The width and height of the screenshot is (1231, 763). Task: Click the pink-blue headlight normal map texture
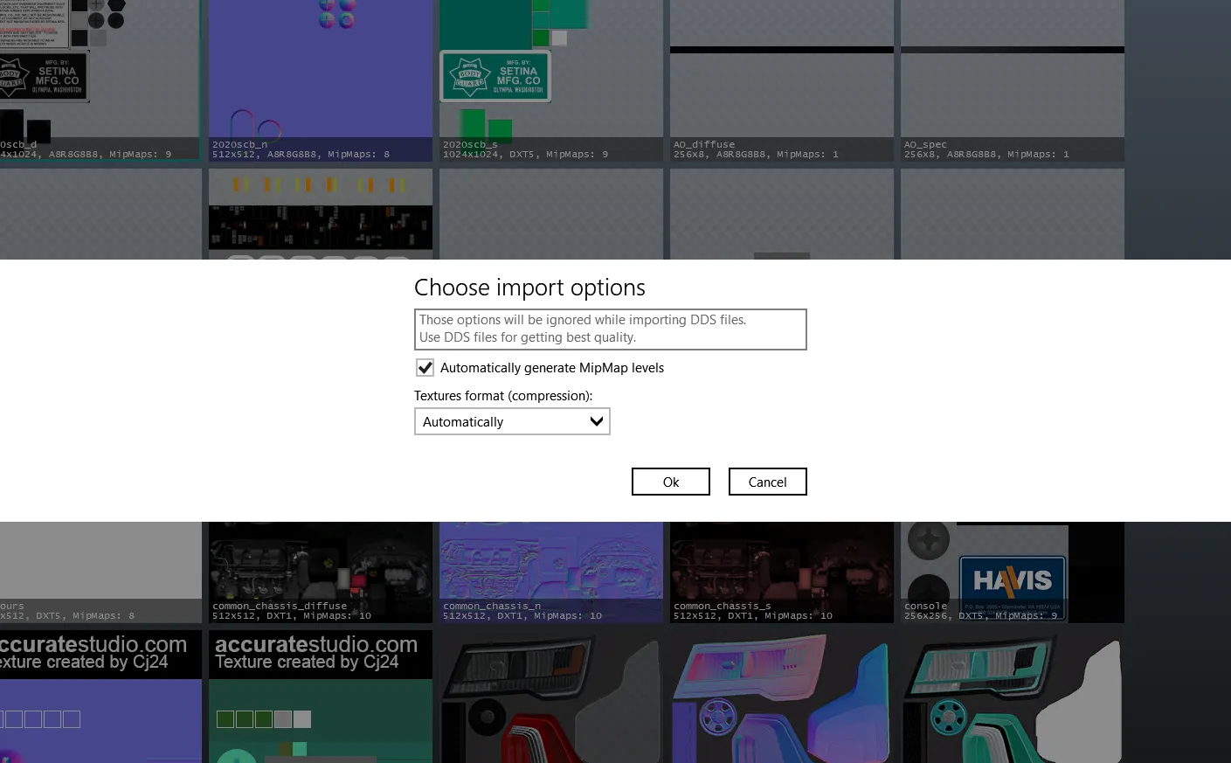pyautogui.click(x=781, y=699)
